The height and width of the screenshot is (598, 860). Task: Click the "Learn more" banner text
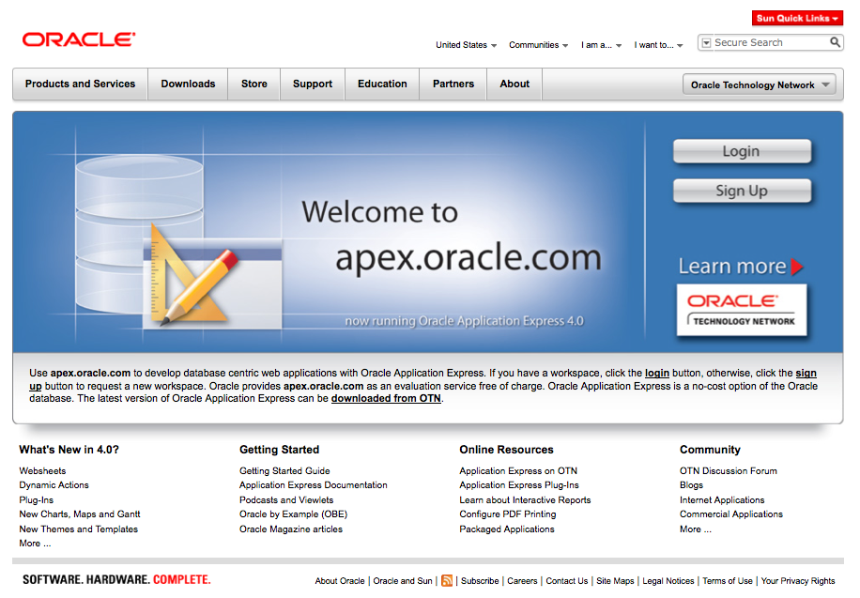point(732,266)
